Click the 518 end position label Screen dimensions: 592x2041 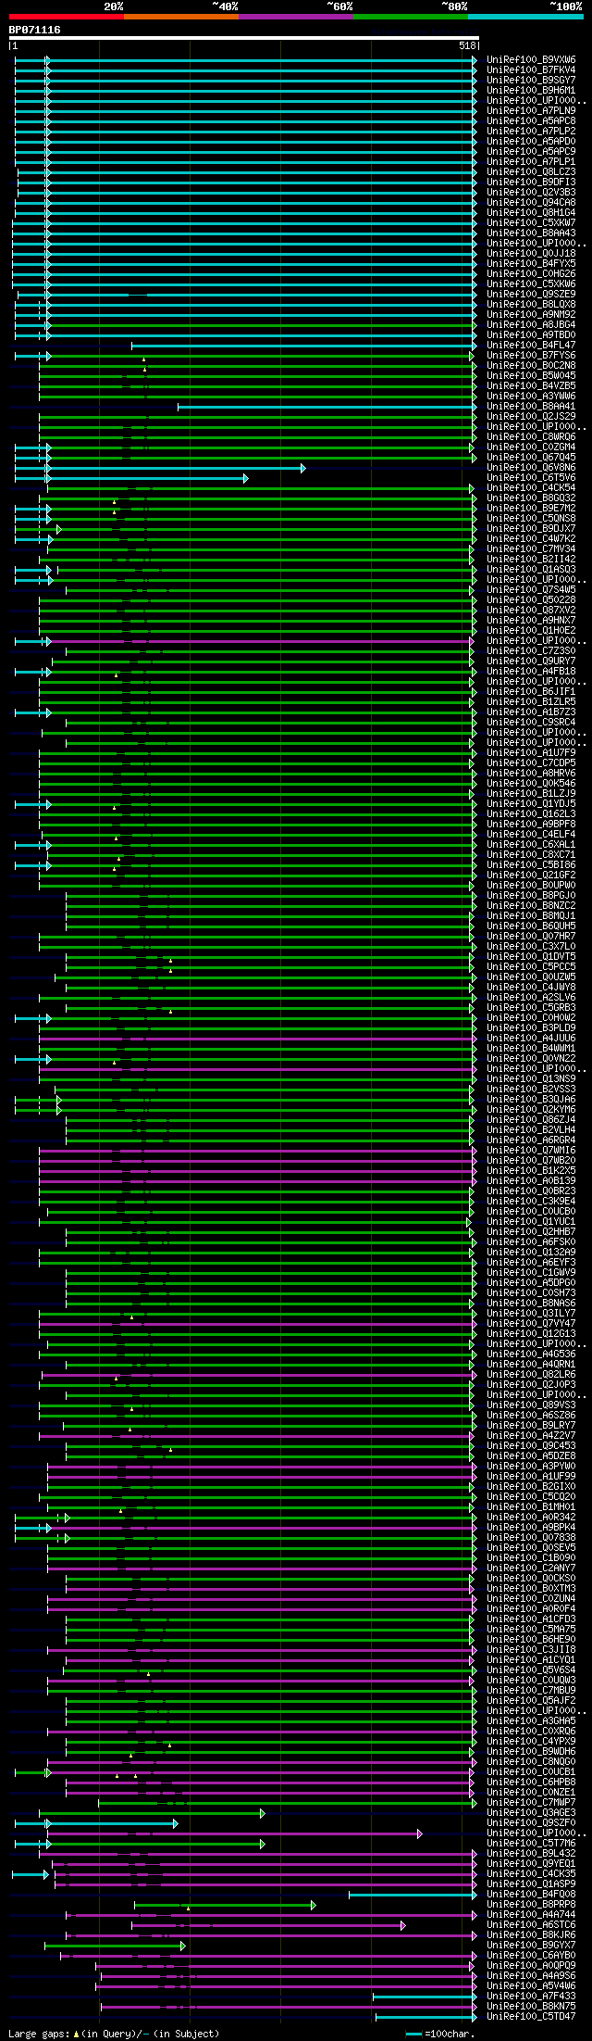coord(467,45)
